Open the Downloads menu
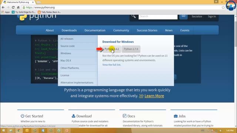The width and height of the screenshot is (237, 133). [x=69, y=30]
